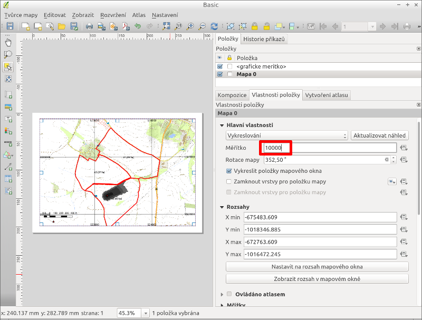The width and height of the screenshot is (422, 320).
Task: Select the add legend tool
Action: [8, 131]
